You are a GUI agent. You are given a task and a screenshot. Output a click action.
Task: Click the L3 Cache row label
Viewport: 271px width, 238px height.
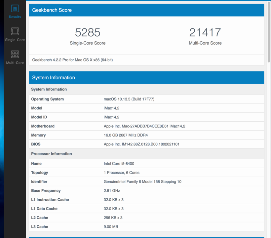click(x=40, y=226)
